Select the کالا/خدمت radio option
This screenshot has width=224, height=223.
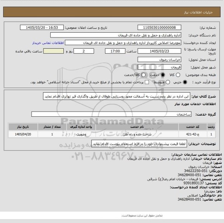[x=143, y=75]
